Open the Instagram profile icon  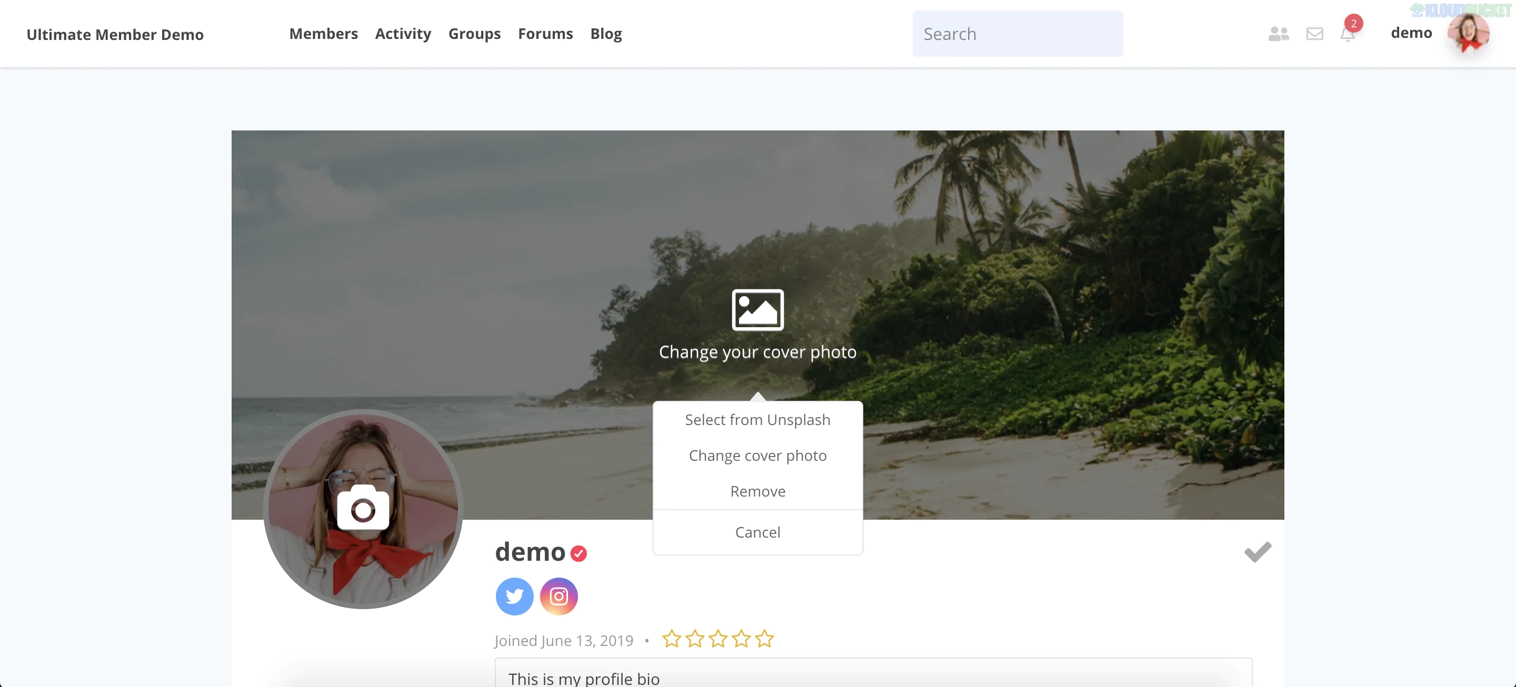pyautogui.click(x=558, y=596)
